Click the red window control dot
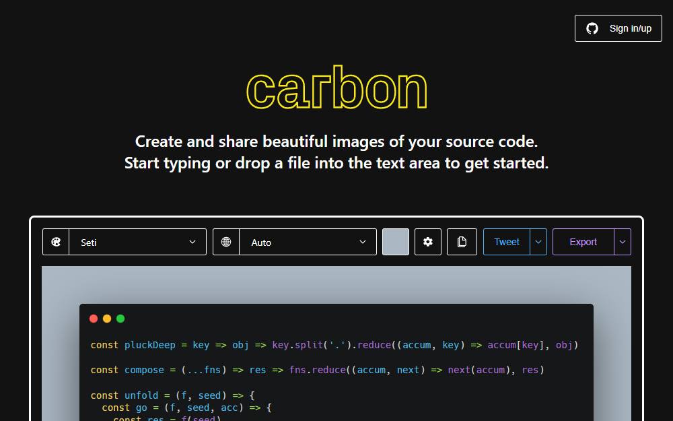 pyautogui.click(x=94, y=319)
